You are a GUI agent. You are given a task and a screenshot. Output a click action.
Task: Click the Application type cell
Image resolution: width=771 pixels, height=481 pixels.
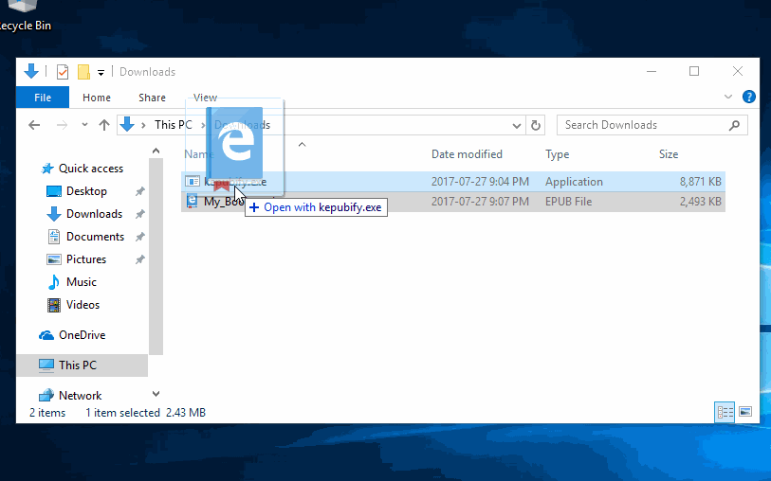(574, 182)
